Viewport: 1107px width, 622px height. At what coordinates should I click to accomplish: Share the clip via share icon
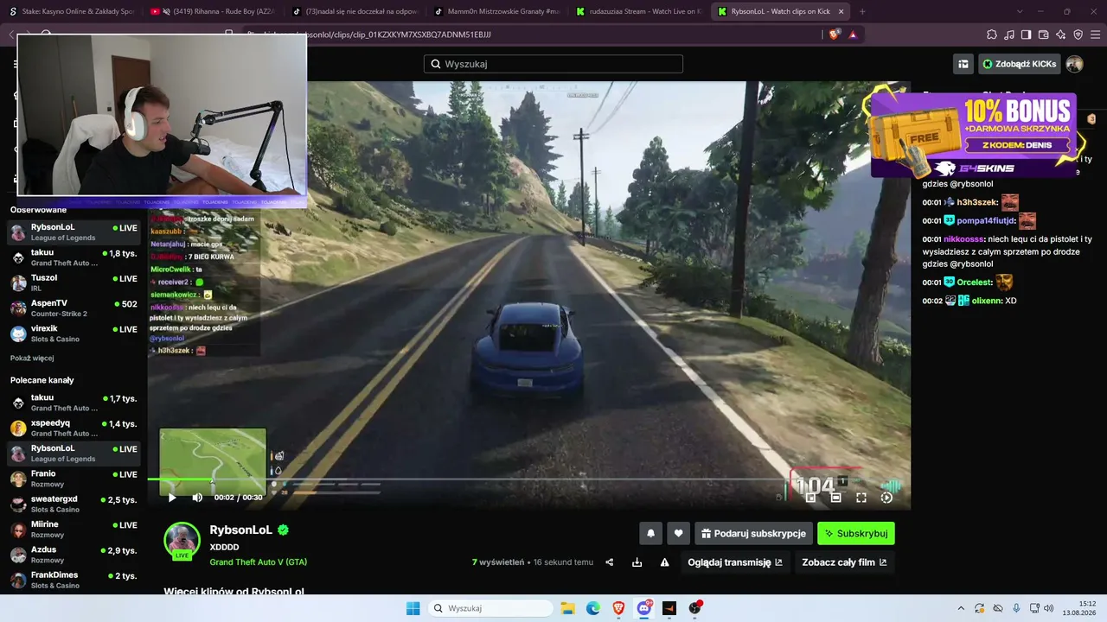(610, 562)
